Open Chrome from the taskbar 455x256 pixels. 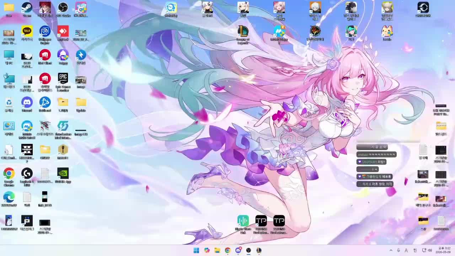(x=227, y=250)
